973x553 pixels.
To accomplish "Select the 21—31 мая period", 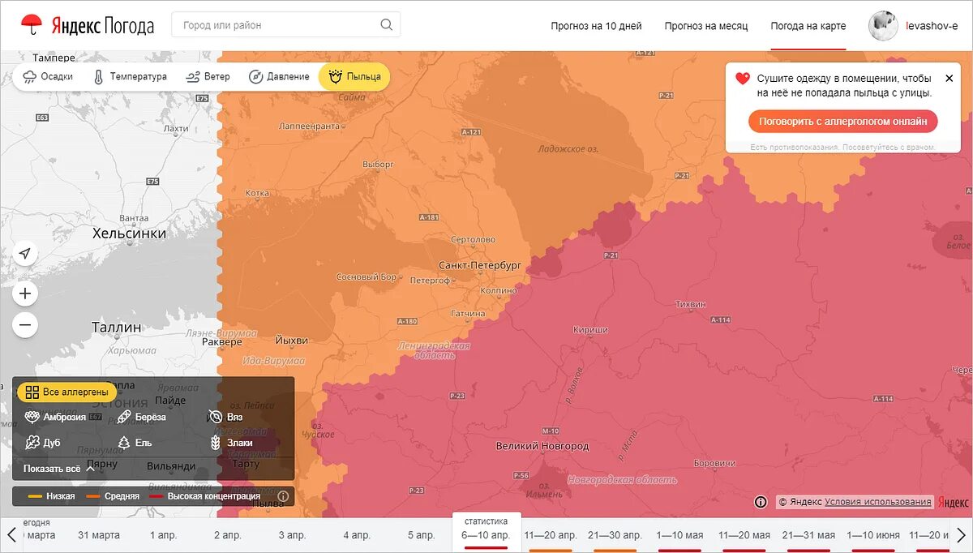I will tap(808, 535).
